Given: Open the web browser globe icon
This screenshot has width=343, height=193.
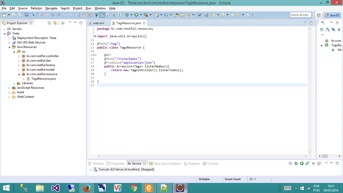Looking at the screenshot, I should [199, 15].
